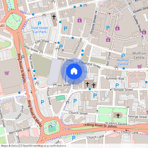Image resolution: width=148 pixels, height=148 pixels.
Task: Click the Salop Street road label
Action: coord(65,59)
